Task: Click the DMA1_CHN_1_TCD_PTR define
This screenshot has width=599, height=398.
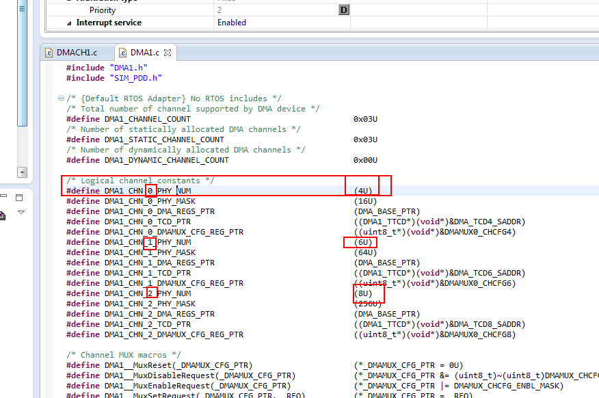Action: pyautogui.click(x=148, y=274)
